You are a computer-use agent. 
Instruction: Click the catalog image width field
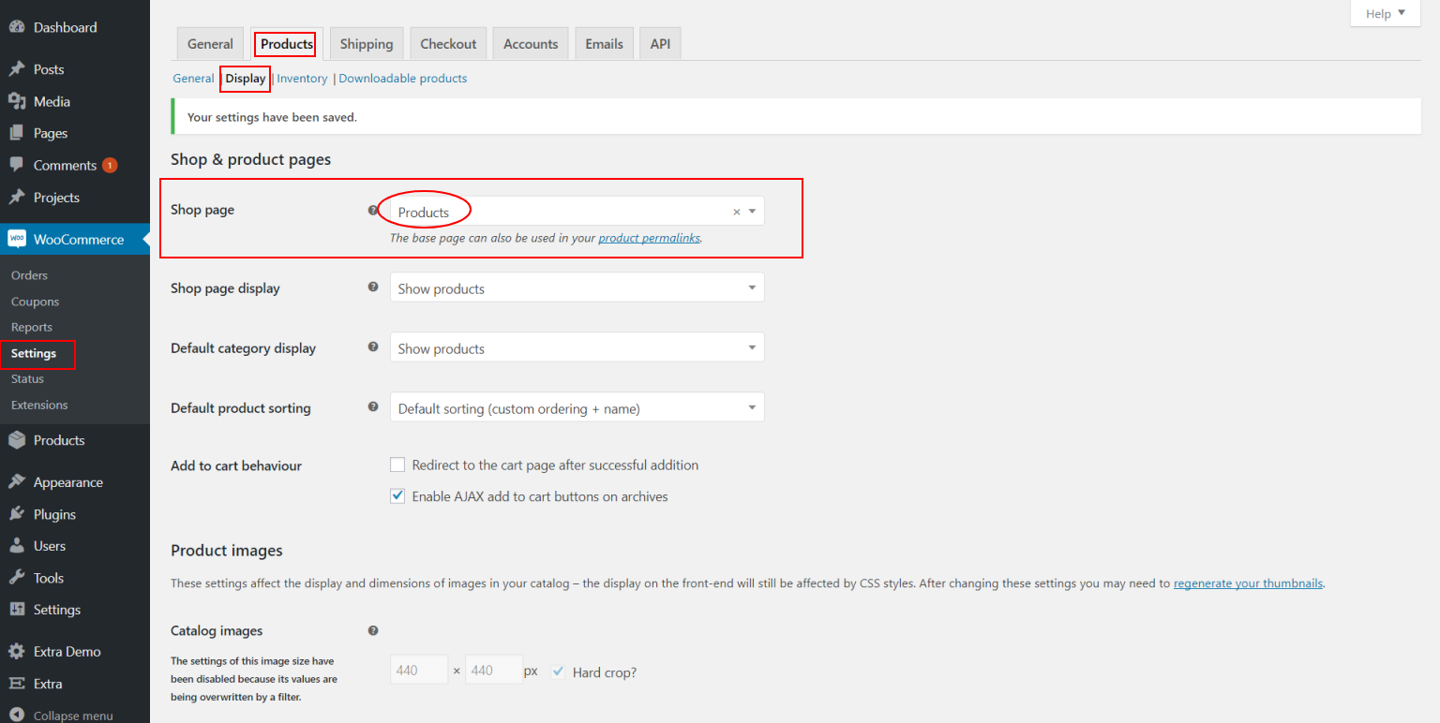click(x=419, y=670)
